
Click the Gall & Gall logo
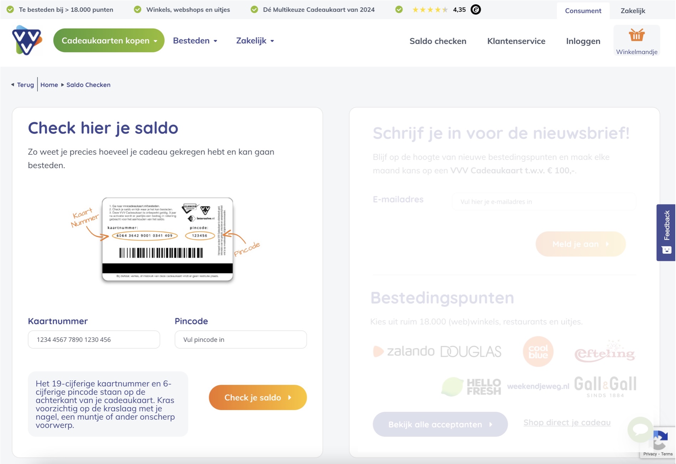(x=606, y=385)
